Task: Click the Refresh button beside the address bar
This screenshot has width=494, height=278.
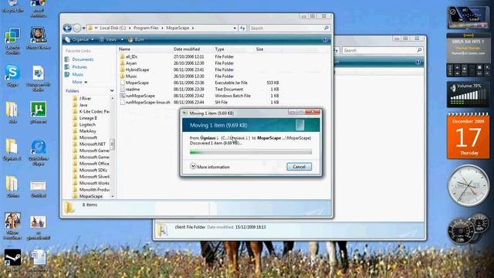Action: click(x=242, y=28)
